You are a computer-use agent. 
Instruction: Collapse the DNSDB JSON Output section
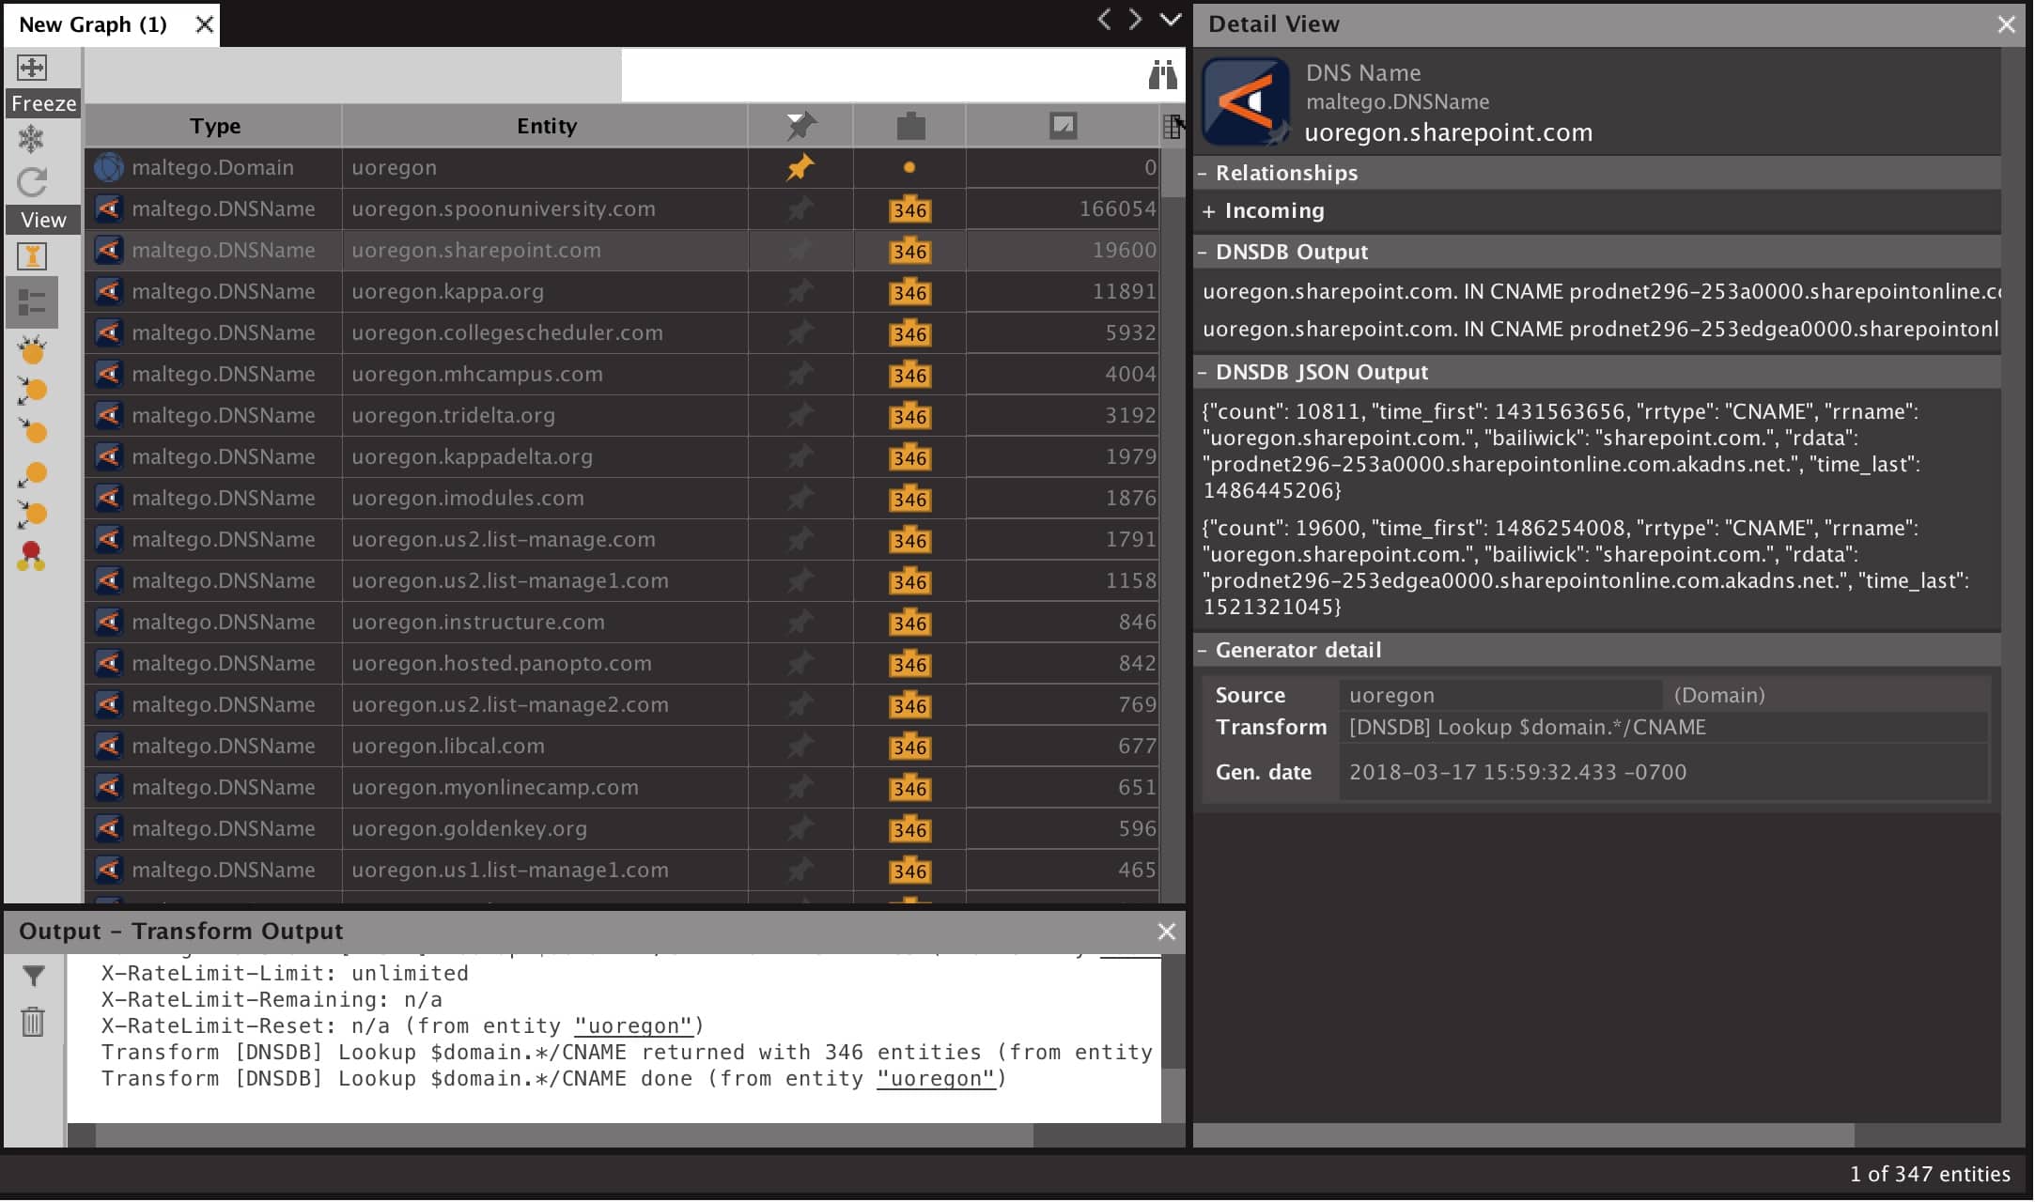click(1203, 372)
